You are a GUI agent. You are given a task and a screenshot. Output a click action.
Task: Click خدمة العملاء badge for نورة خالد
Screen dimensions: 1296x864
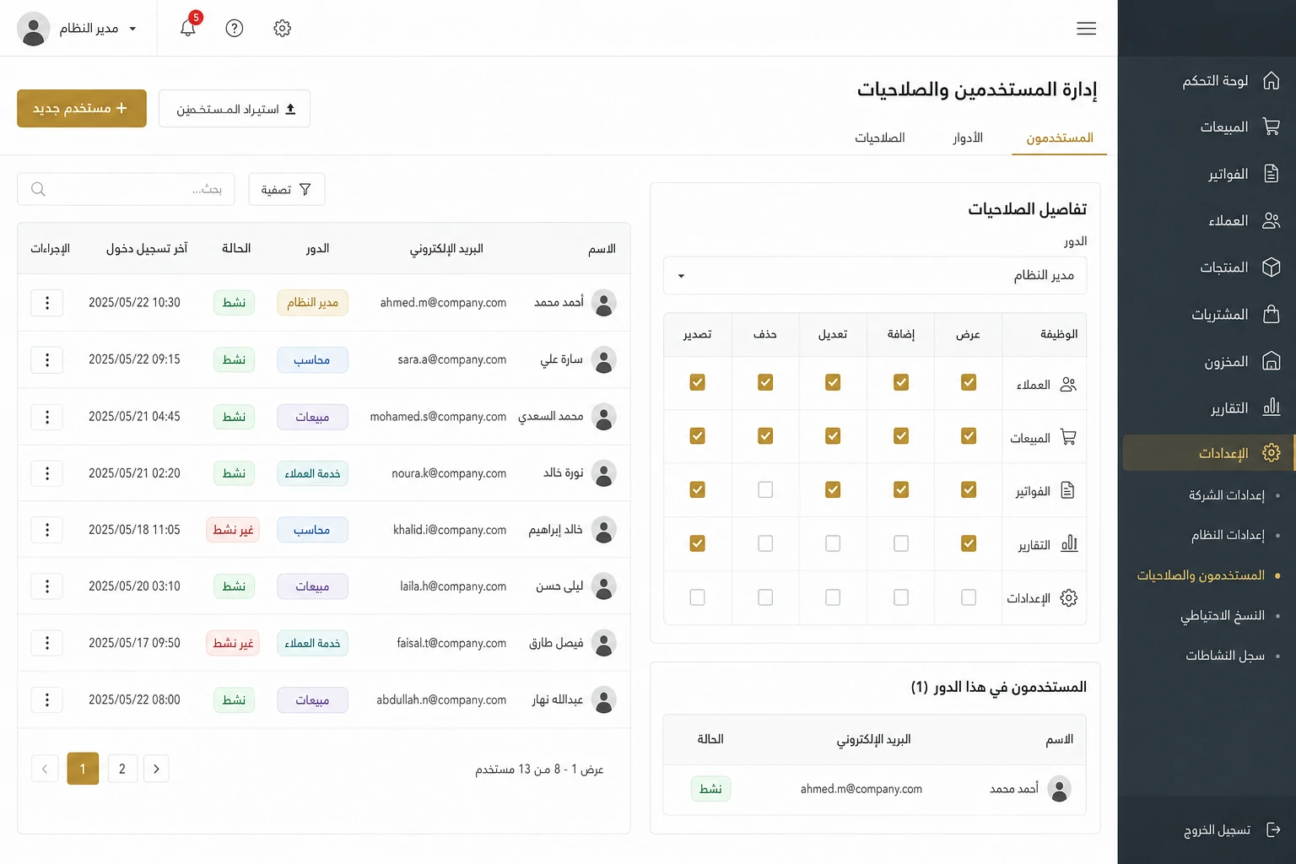click(312, 473)
